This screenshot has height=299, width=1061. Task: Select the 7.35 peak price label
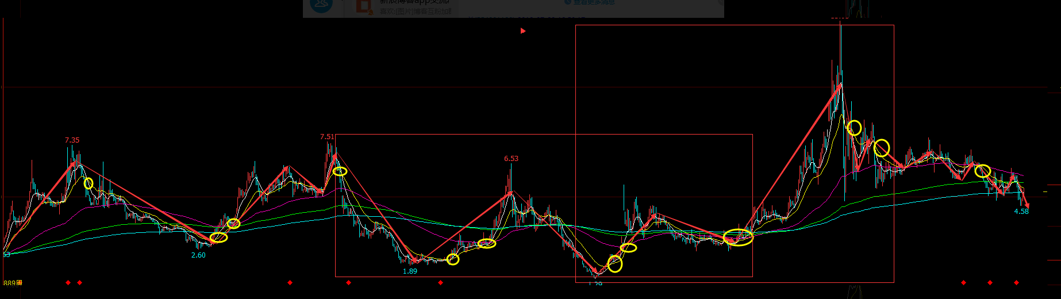point(72,140)
